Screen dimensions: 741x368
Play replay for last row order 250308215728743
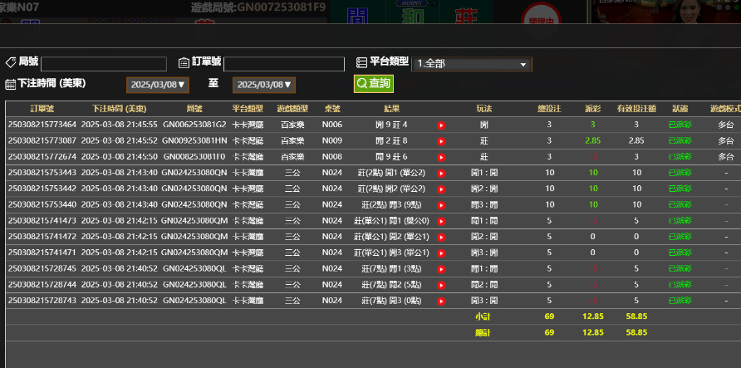(441, 300)
